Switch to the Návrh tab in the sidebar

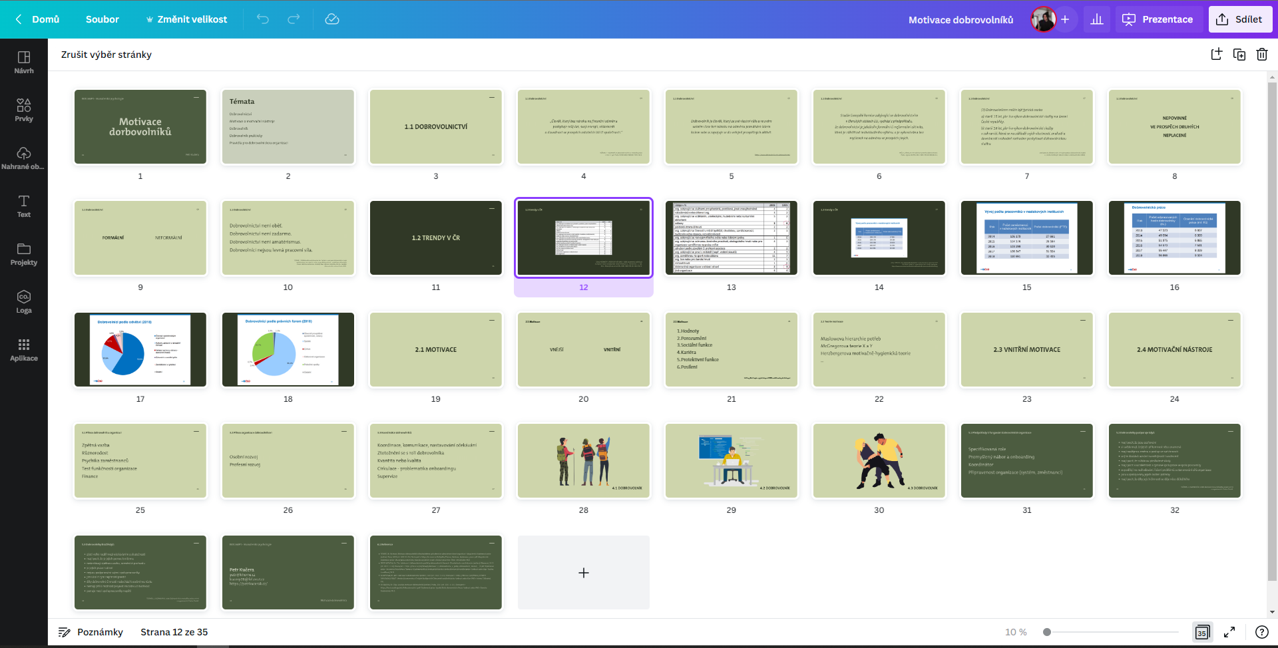[x=24, y=63]
